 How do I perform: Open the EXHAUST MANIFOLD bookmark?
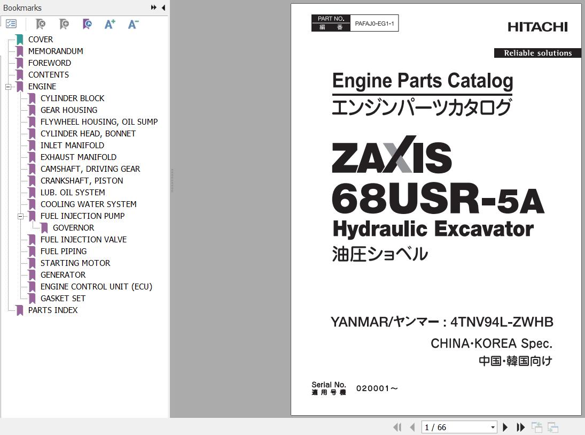click(79, 157)
